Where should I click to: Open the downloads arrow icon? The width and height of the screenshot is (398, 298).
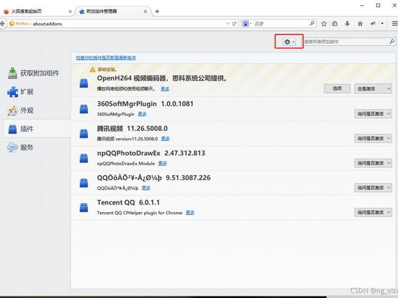point(347,24)
